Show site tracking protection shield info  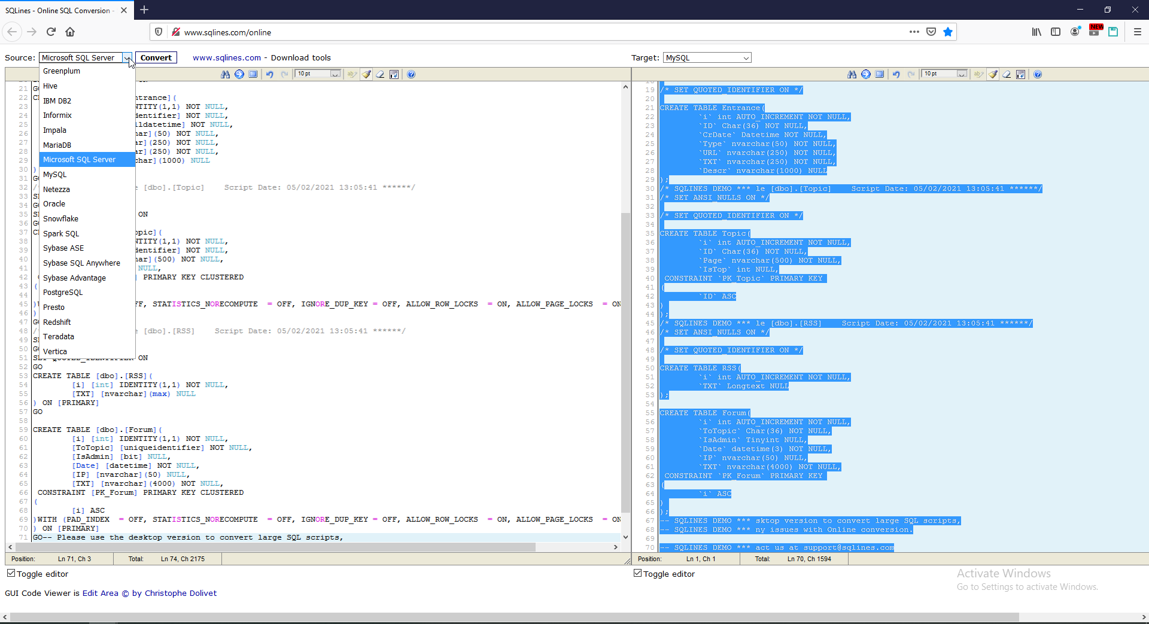[x=159, y=32]
